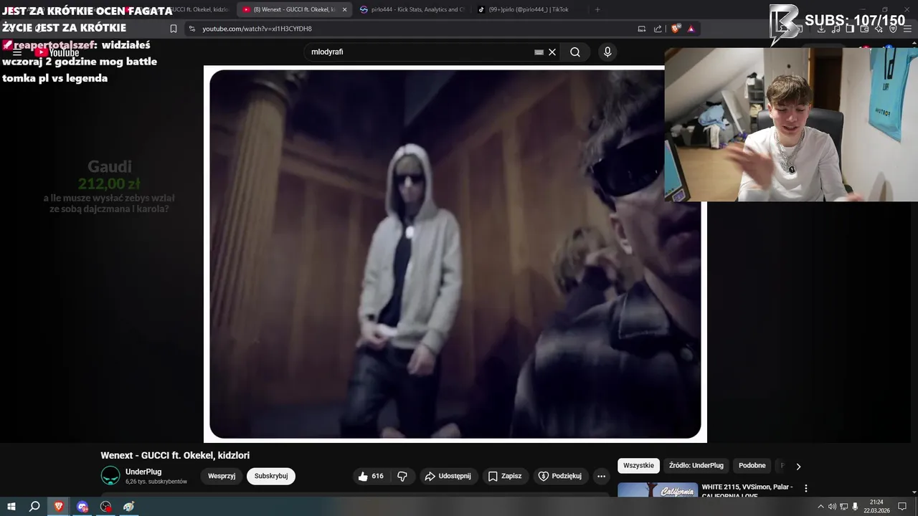Close the Wenext - GUCCI tab
Screen dimensions: 918x516
[345, 10]
